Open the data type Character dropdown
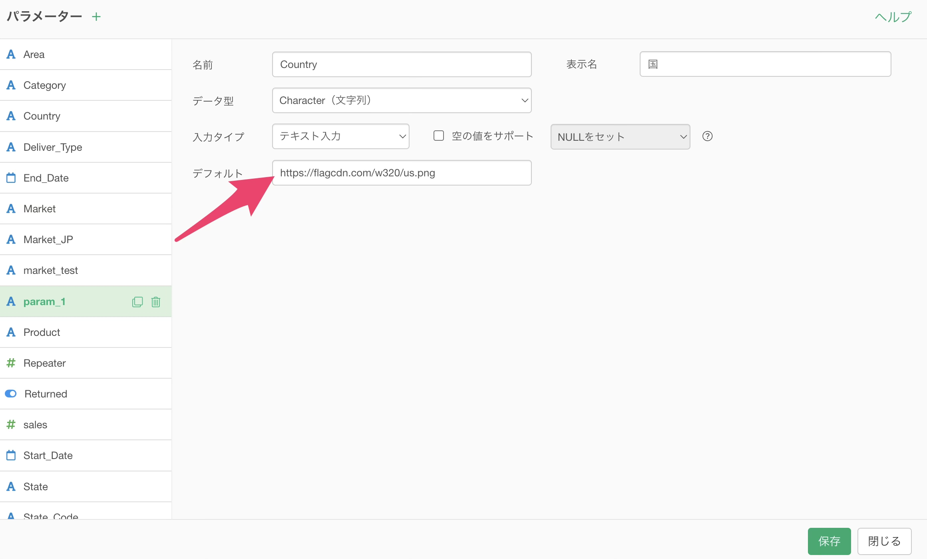This screenshot has width=927, height=559. (x=402, y=100)
